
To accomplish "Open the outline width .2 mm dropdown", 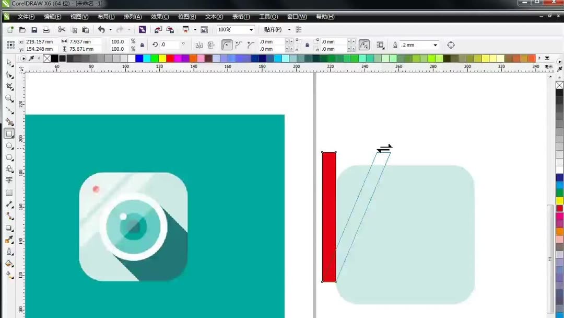I will click(435, 45).
